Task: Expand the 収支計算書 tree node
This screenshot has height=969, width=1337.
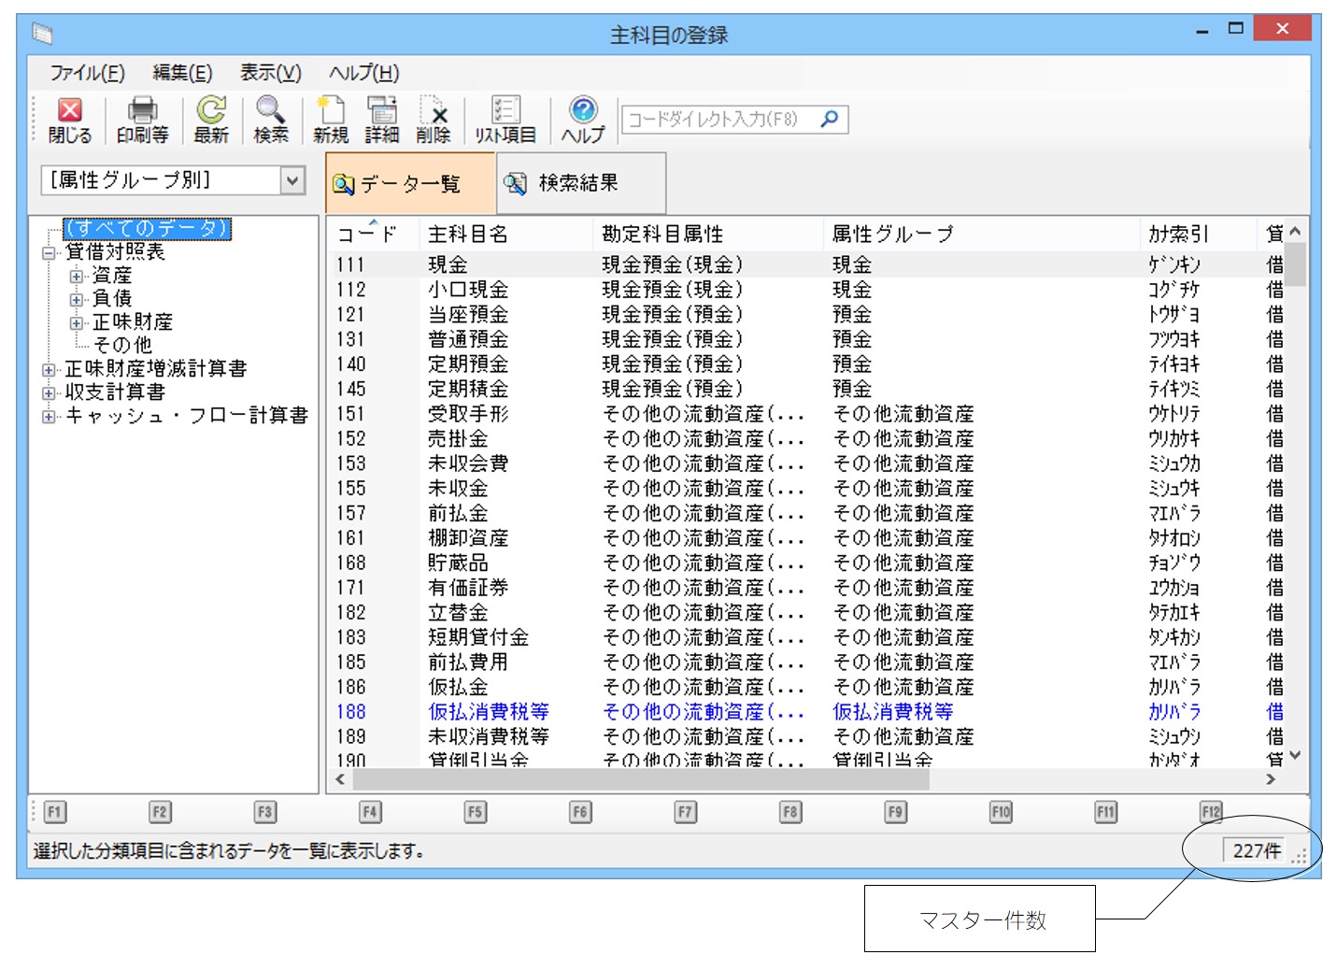Action: click(49, 392)
